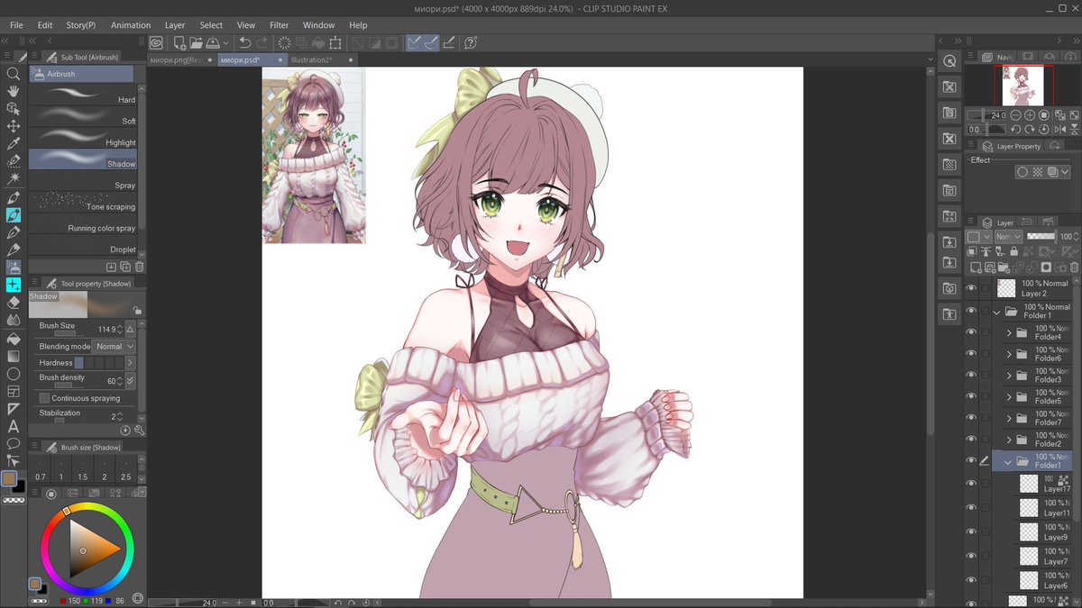
Task: Hide Folder6 with eye icon
Action: point(971,354)
